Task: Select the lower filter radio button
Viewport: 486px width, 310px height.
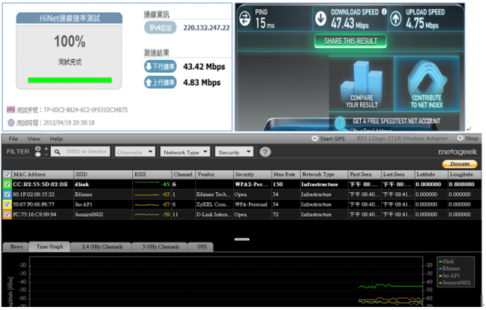Action: click(x=38, y=154)
